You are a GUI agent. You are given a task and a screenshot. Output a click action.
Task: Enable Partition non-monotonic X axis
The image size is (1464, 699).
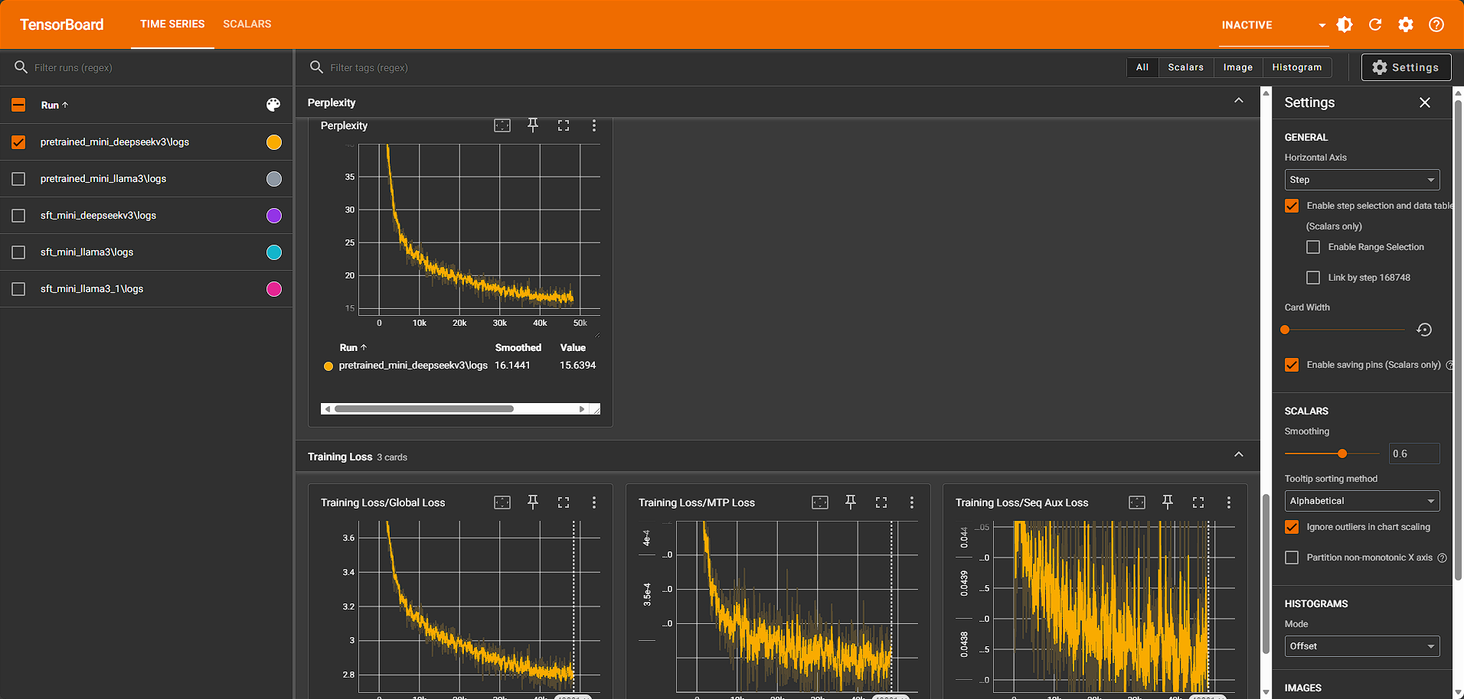1292,558
